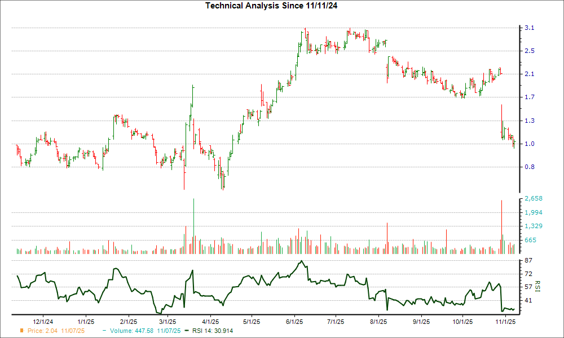This screenshot has width=564, height=338.
Task: Click the teal Volume legend dash icon
Action: pyautogui.click(x=104, y=331)
